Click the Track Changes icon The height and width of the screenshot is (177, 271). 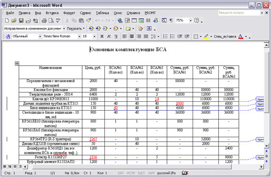140,29
